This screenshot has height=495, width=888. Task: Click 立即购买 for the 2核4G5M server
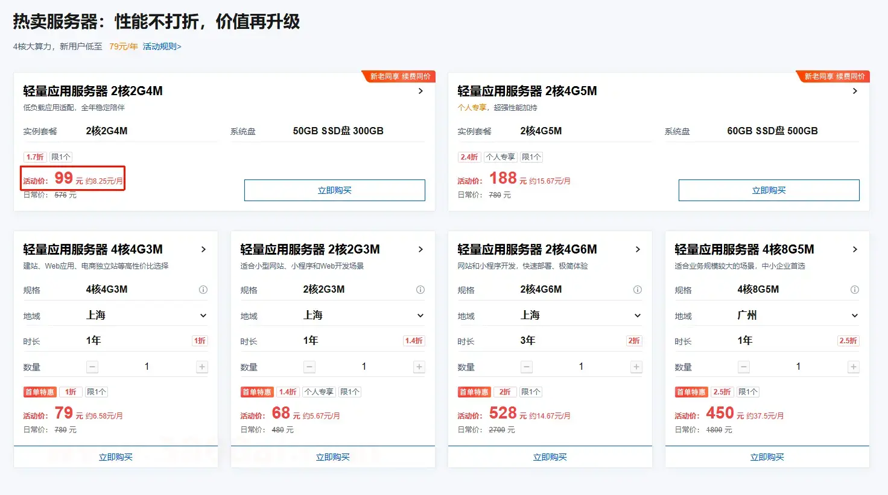769,190
